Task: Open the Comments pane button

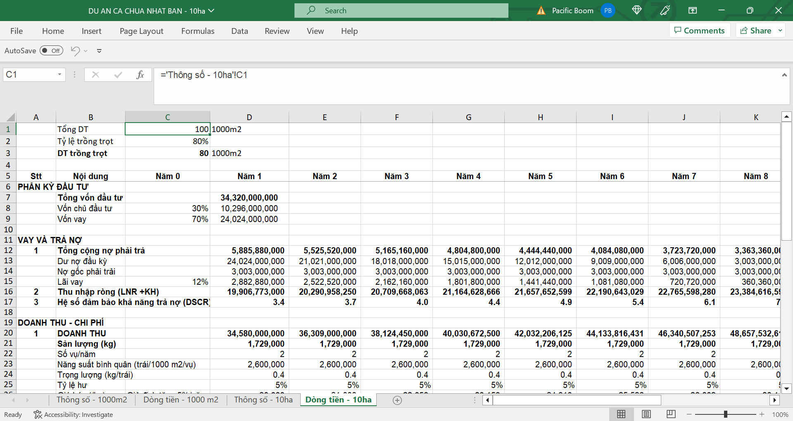Action: 700,31
